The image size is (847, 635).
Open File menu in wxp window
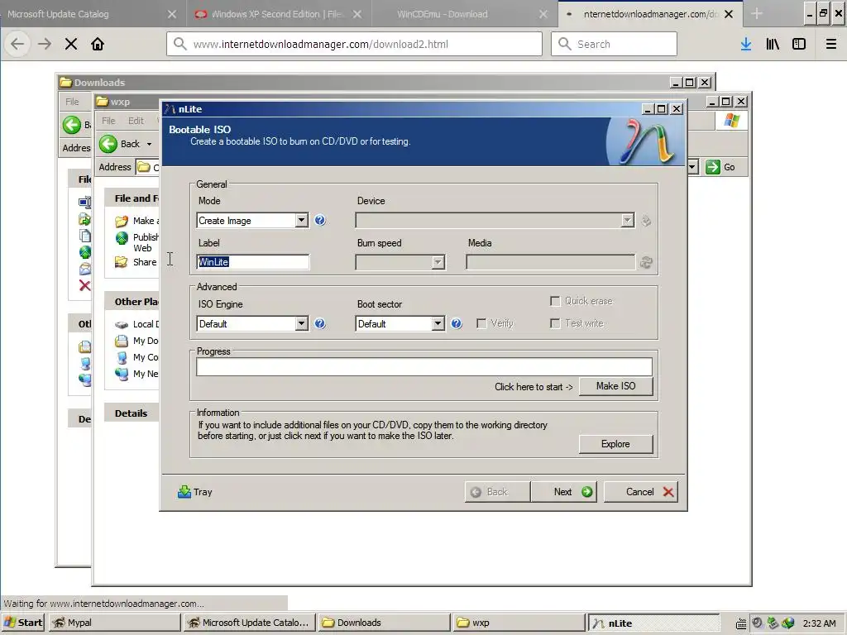pyautogui.click(x=108, y=121)
